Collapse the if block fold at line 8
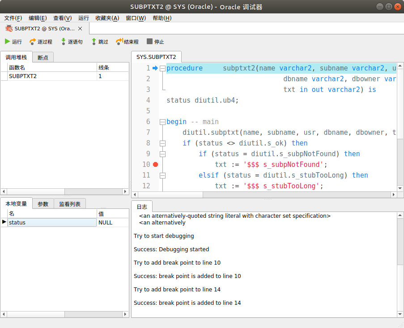The height and width of the screenshot is (328, 404). coord(162,143)
